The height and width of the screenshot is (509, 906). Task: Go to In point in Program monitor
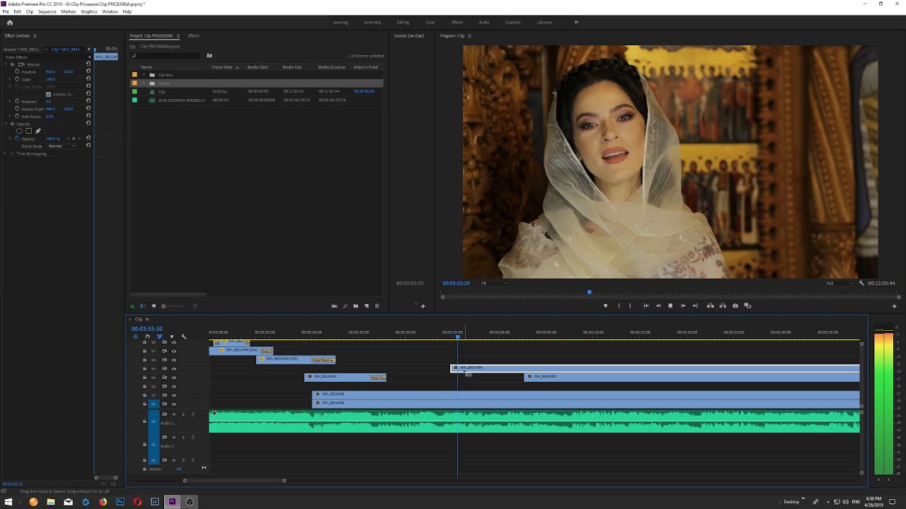646,305
